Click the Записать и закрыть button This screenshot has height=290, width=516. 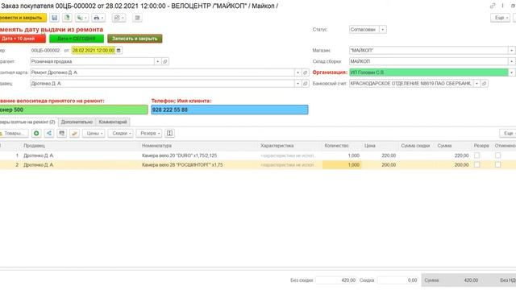(x=135, y=39)
